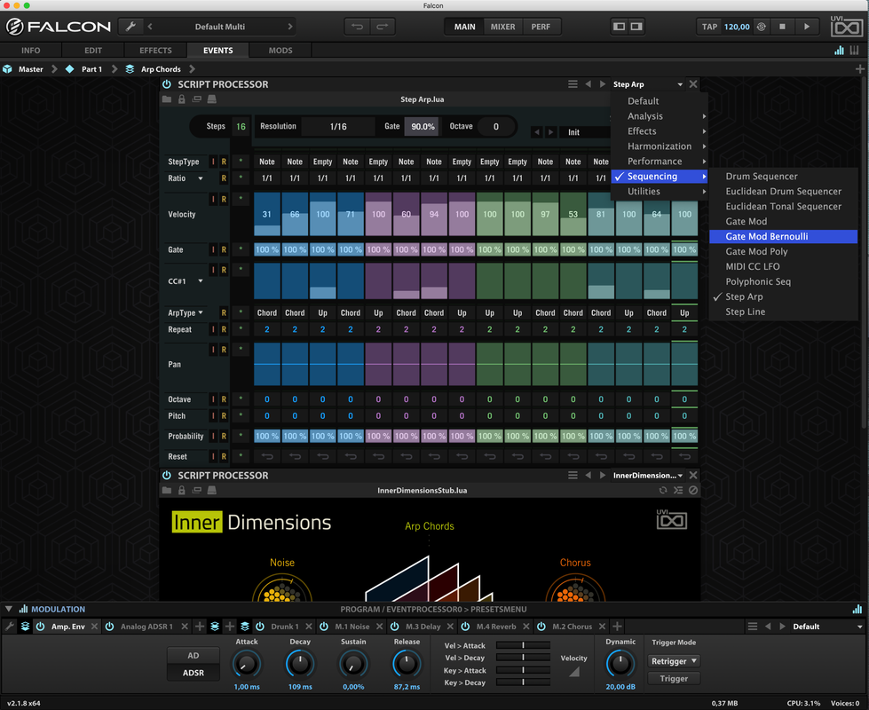The width and height of the screenshot is (869, 710).
Task: Click the redo arrow button
Action: point(383,27)
